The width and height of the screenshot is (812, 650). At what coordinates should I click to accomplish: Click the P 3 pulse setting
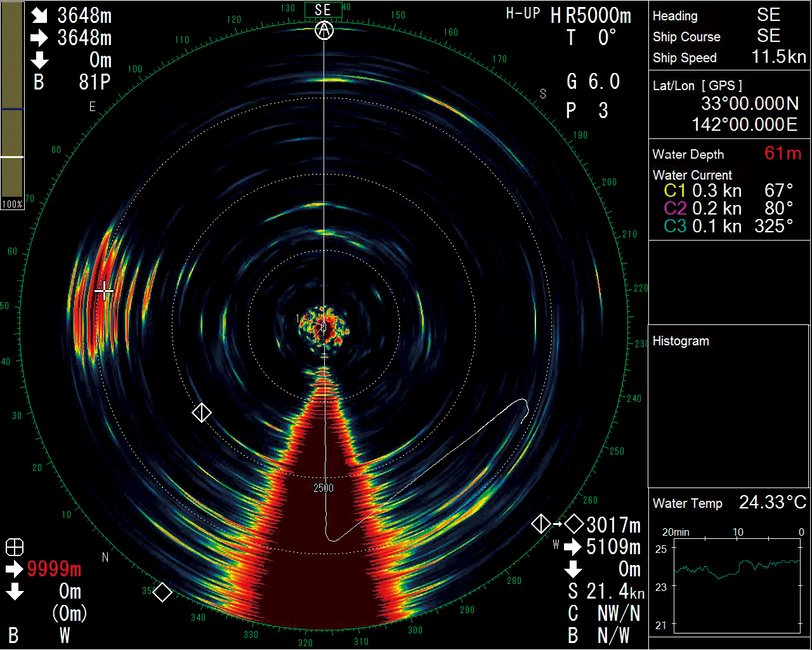[587, 111]
